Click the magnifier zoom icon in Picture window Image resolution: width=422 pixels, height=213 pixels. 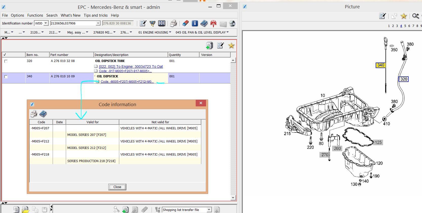[415, 16]
